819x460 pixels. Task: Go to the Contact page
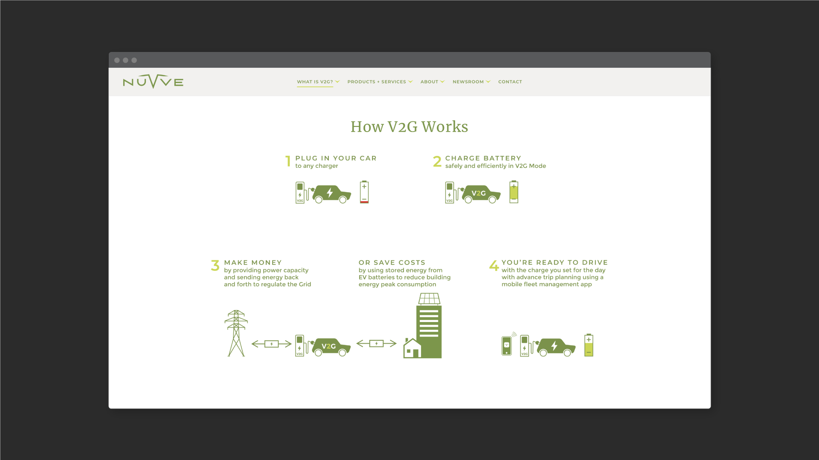(x=510, y=82)
